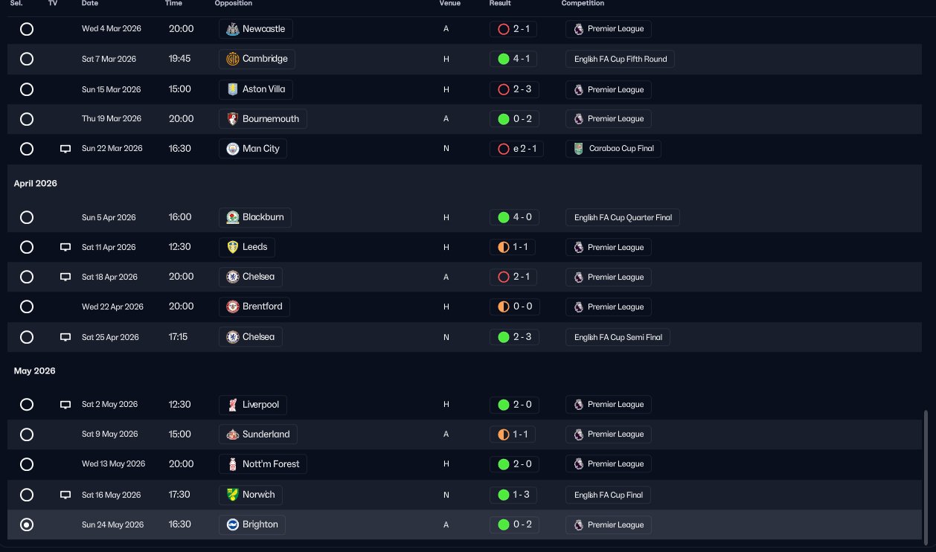The image size is (936, 552).
Task: Open the English FA Cup Semi Final link
Action: click(x=618, y=337)
